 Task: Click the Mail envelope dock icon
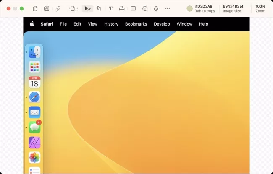pos(34,112)
